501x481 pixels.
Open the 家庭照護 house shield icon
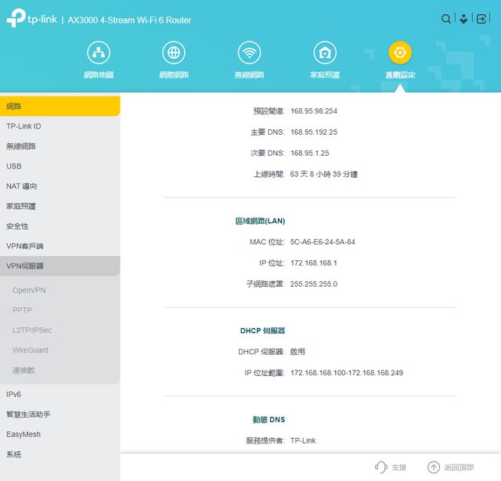point(325,53)
